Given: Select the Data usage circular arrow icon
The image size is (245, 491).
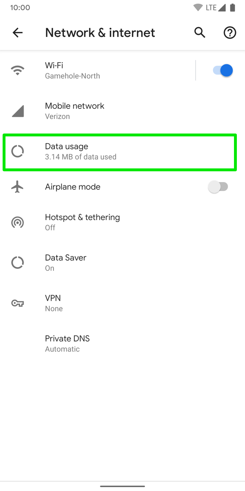Looking at the screenshot, I should [x=17, y=151].
